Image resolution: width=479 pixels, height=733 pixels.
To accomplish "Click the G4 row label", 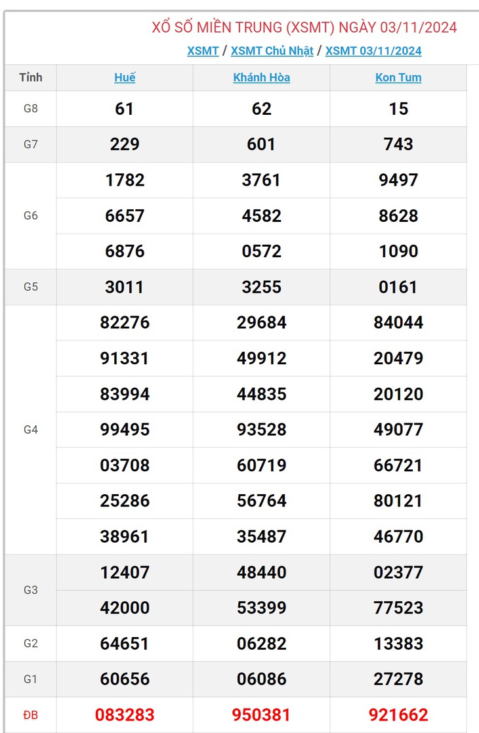I will (x=31, y=430).
